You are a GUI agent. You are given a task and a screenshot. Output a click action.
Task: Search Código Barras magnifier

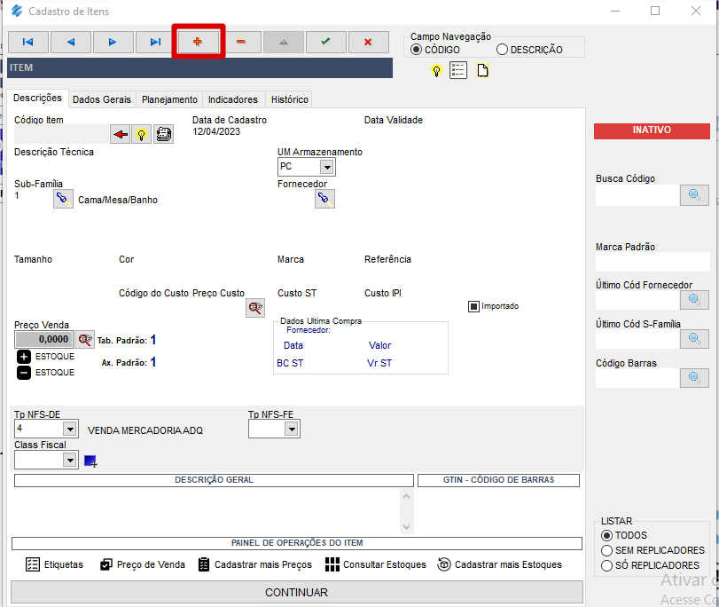694,378
